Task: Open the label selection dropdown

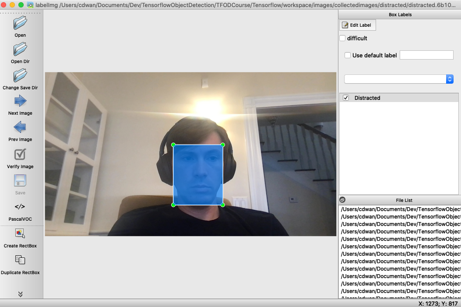Action: coord(450,79)
